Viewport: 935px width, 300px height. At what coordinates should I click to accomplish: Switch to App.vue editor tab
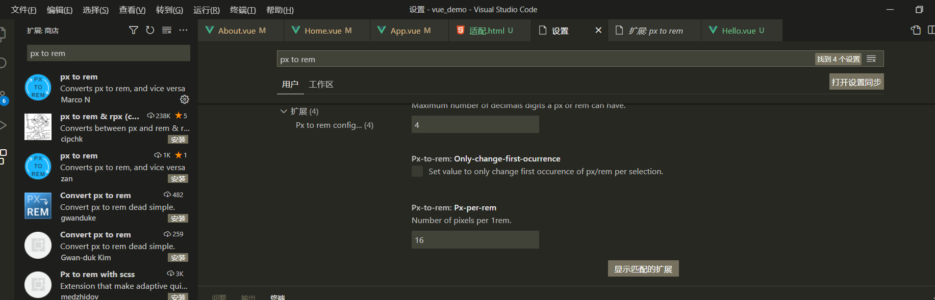point(410,31)
